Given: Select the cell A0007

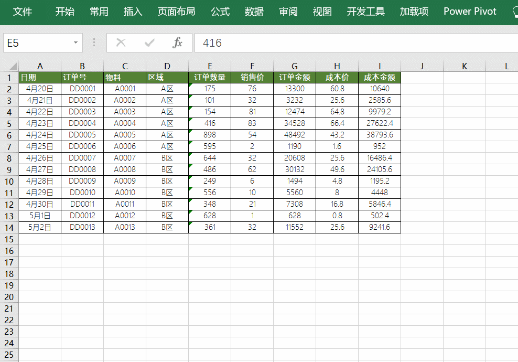Looking at the screenshot, I should pos(125,158).
